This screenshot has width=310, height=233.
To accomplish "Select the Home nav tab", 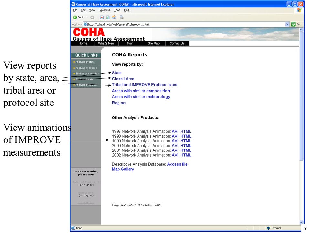I will [x=83, y=43].
